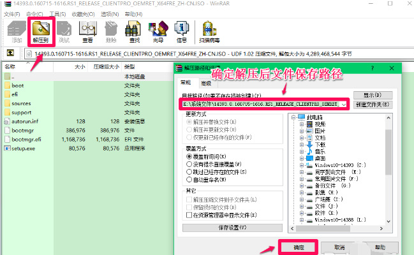The width and height of the screenshot is (414, 255).
Task: Click the 新建文件夹 (New Folder) button
Action: (x=372, y=104)
